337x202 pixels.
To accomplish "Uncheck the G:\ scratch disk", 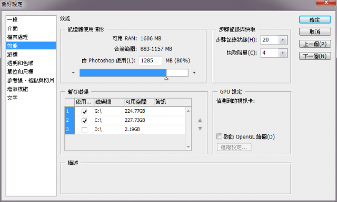I will [x=84, y=111].
